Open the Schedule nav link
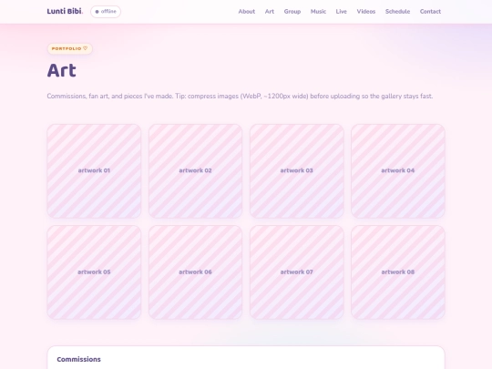 pos(397,12)
